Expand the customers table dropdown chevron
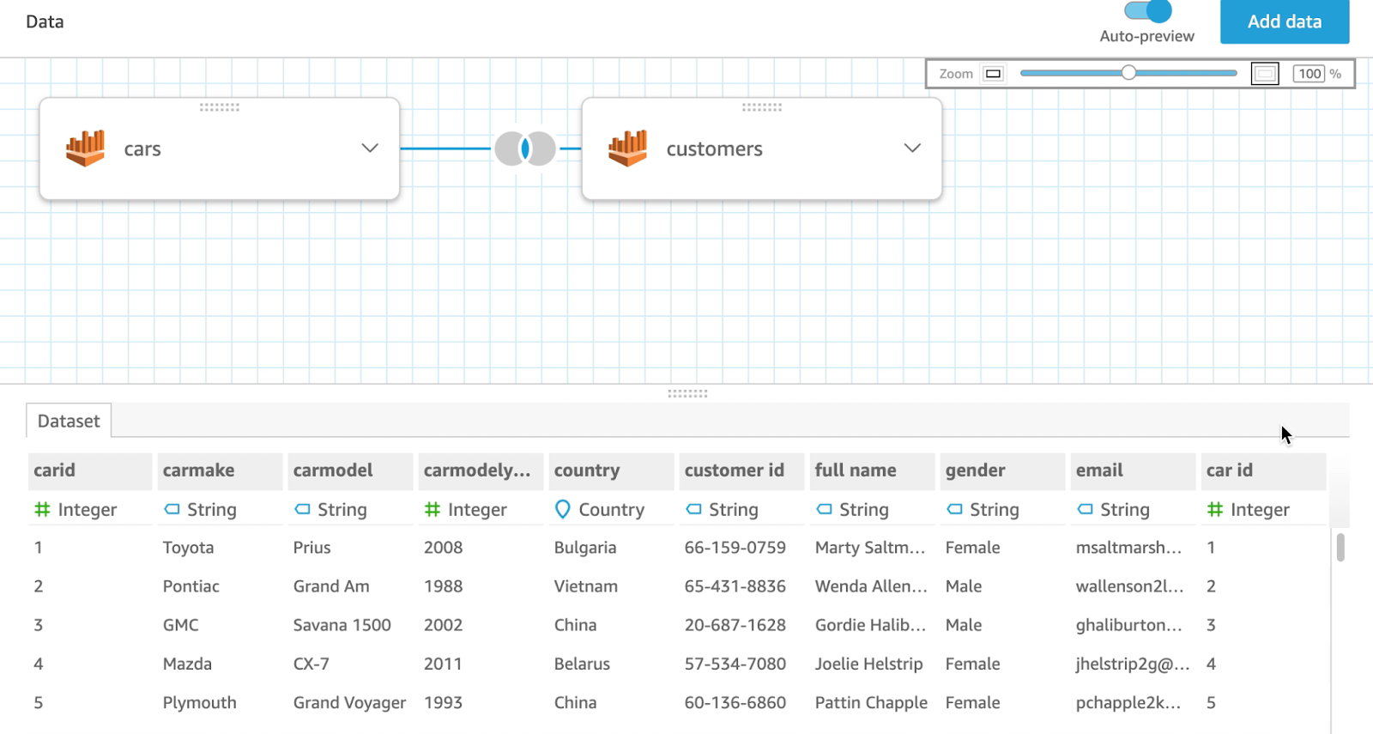The height and width of the screenshot is (734, 1373). [912, 148]
